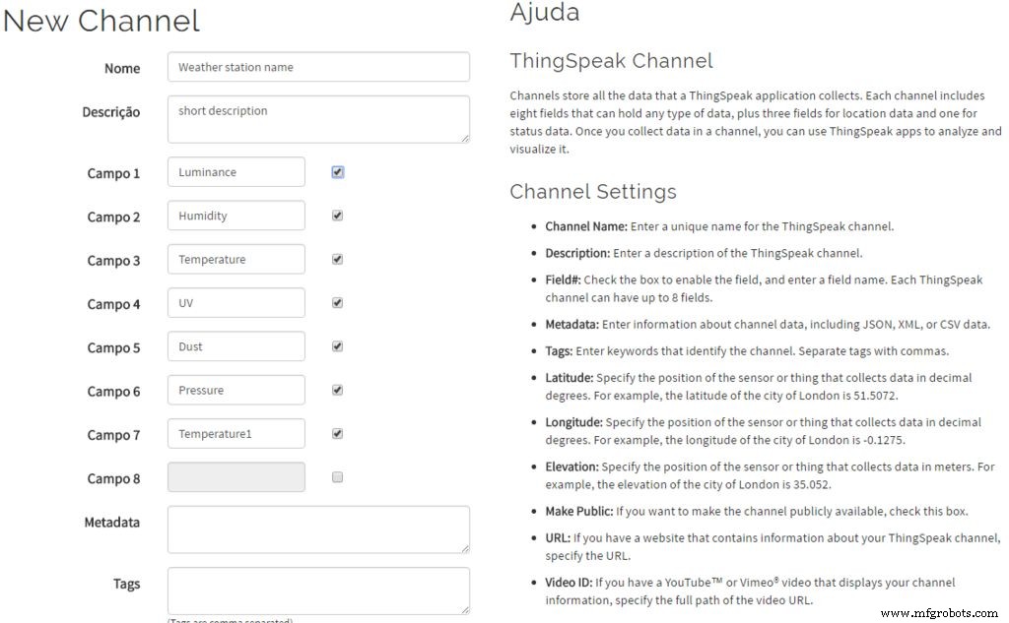The image size is (1009, 623).
Task: Toggle the Campo 5 Dust checkbox
Action: [x=338, y=346]
